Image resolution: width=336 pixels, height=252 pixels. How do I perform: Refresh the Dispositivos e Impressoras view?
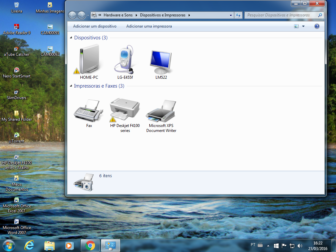238,15
